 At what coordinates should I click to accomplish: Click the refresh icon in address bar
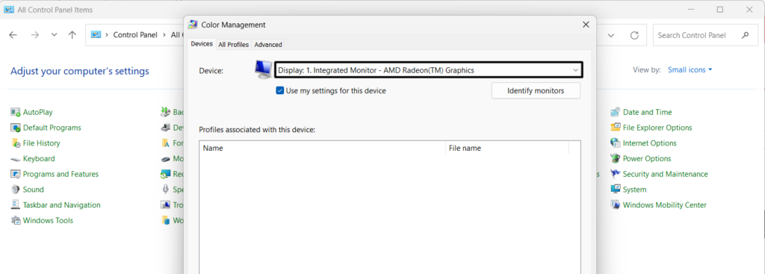[634, 35]
